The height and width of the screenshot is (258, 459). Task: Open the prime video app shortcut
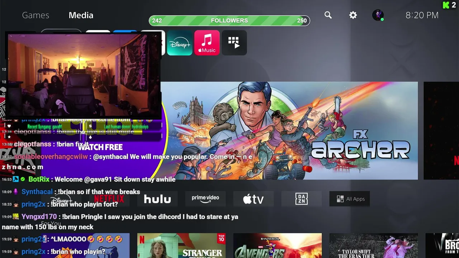pyautogui.click(x=205, y=199)
